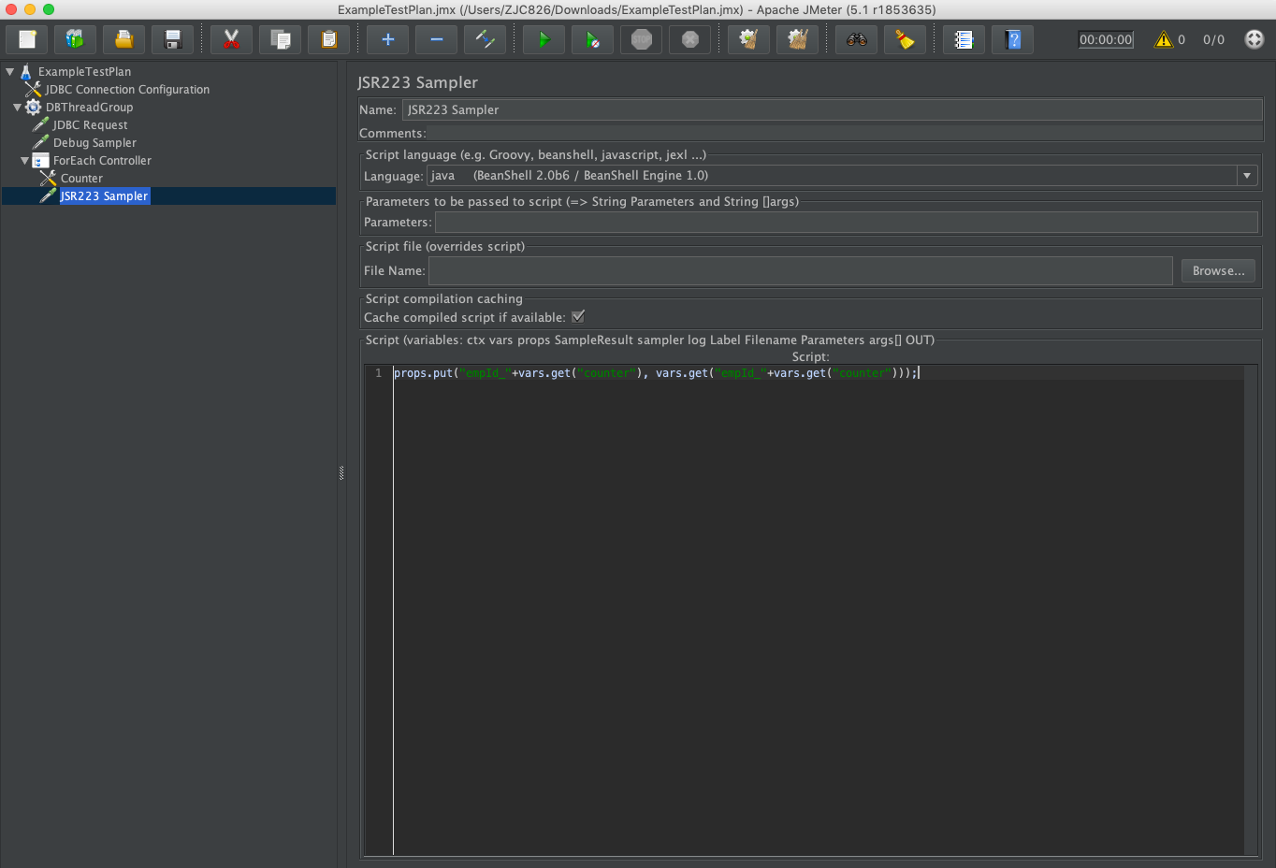Click the Comments input field
The image size is (1276, 868).
845,133
